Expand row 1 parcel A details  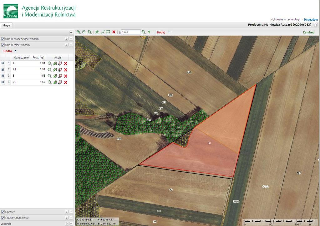coord(3,63)
